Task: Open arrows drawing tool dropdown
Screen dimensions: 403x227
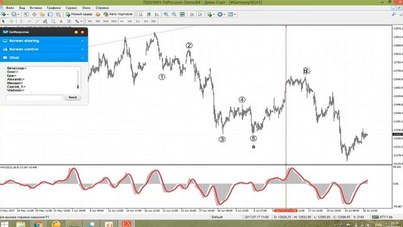Action: tap(81, 21)
